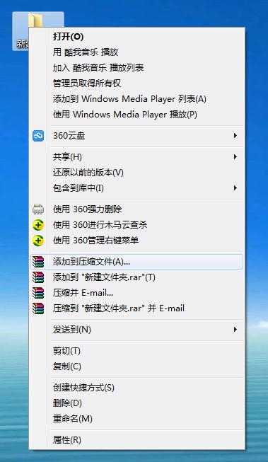Click the 360管理右键菜单 icon
The width and height of the screenshot is (268, 462).
point(38,241)
